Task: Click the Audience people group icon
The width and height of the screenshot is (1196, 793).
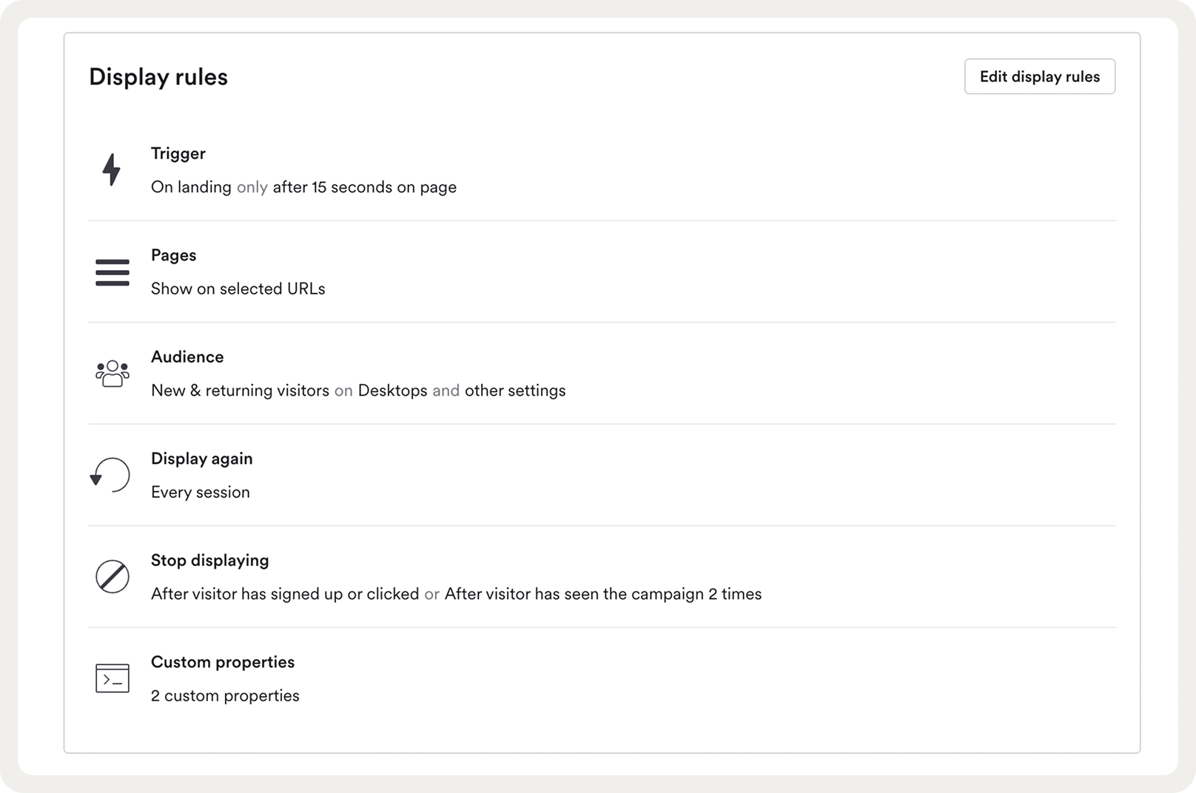Action: [x=112, y=374]
